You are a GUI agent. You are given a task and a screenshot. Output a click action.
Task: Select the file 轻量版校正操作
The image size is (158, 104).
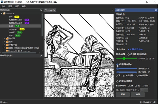(16, 23)
